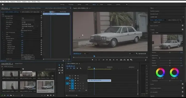This screenshot has height=98, width=186.
Task: Enable the Highlight Recovery checkbox
Action: (x=22, y=31)
